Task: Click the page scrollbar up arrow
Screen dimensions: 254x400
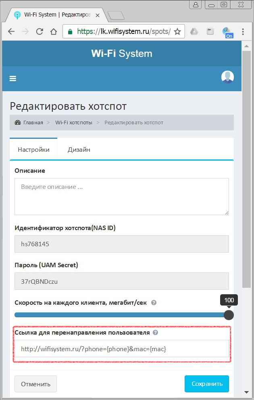Action: coord(246,46)
